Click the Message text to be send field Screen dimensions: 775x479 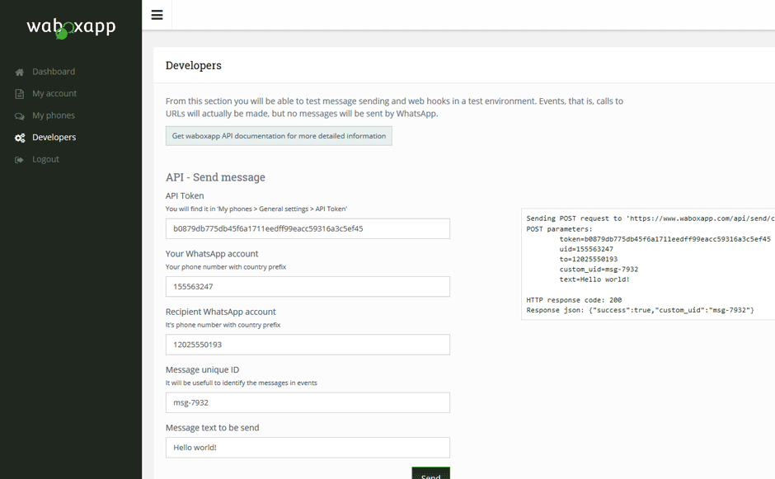(x=308, y=448)
